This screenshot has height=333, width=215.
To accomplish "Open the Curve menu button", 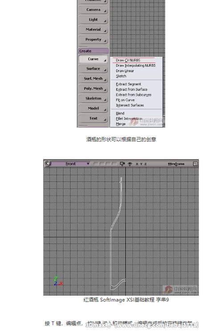I will click(93, 59).
